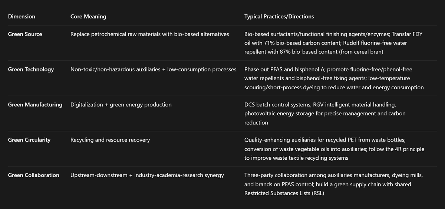
Task: Select the Green Circularity row label
Action: click(29, 140)
